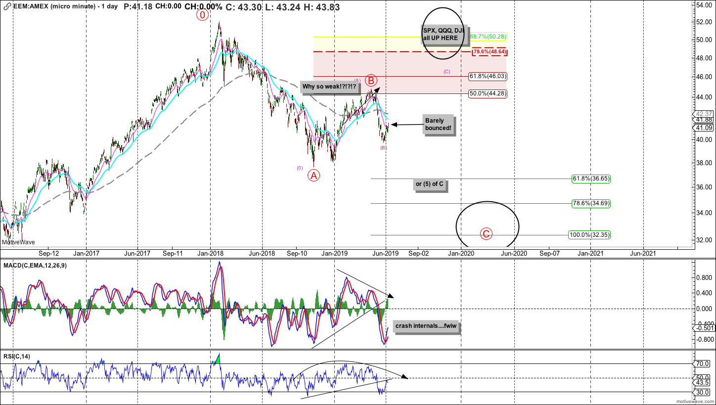Click the 42.37 price axis tag
716x405 pixels.
coord(704,114)
